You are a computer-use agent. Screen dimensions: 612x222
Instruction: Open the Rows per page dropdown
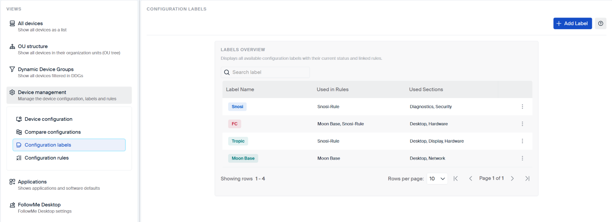(x=437, y=178)
